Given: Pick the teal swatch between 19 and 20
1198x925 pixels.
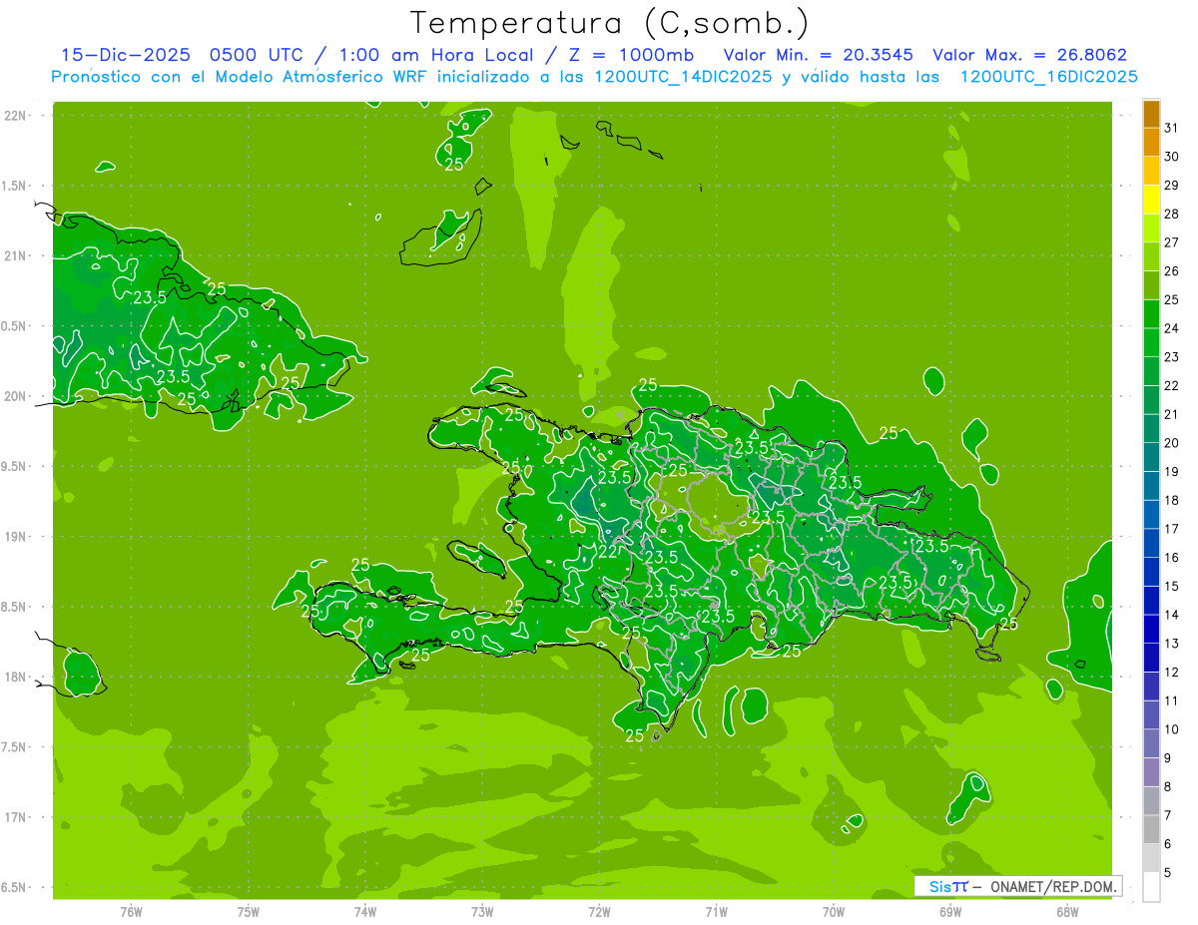Looking at the screenshot, I should coord(1151,458).
